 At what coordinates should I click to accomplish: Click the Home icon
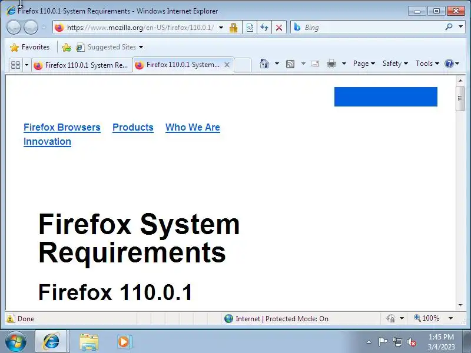(264, 64)
